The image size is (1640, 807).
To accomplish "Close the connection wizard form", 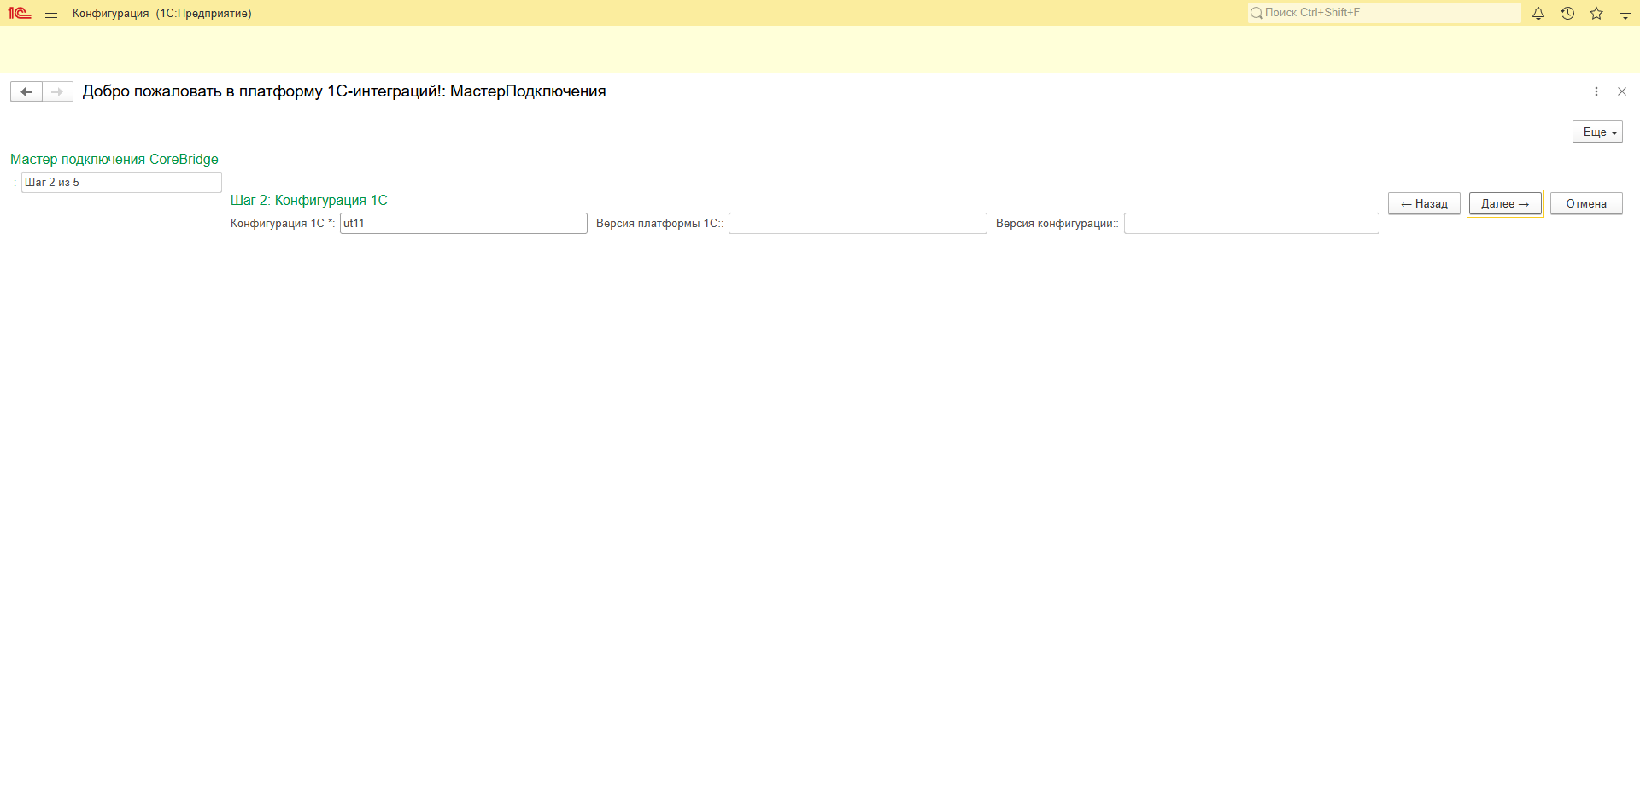I will [1622, 91].
